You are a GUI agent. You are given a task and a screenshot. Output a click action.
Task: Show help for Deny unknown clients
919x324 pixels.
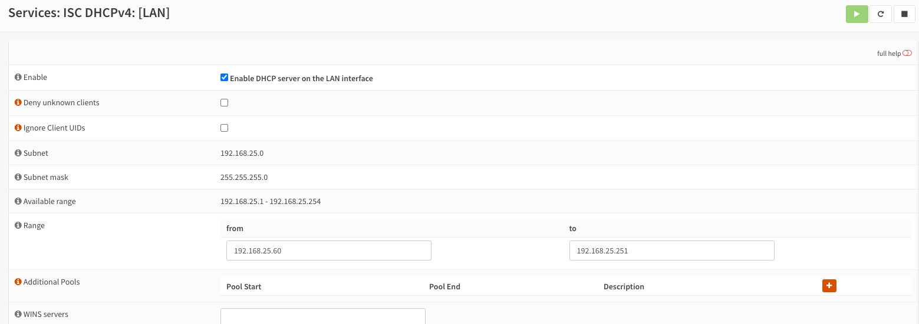point(18,103)
